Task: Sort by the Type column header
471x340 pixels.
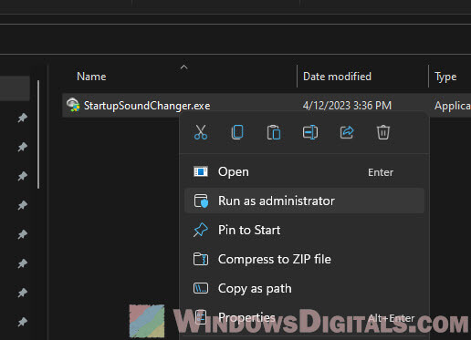Action: tap(445, 77)
